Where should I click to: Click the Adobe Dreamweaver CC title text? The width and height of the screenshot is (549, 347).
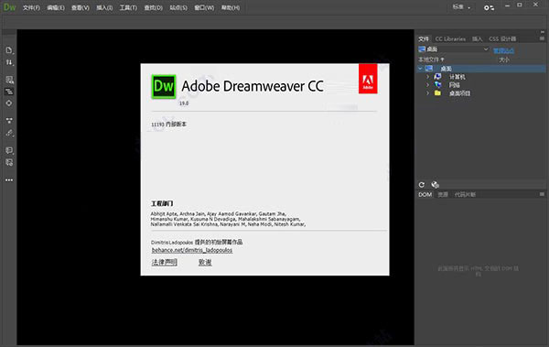(253, 86)
